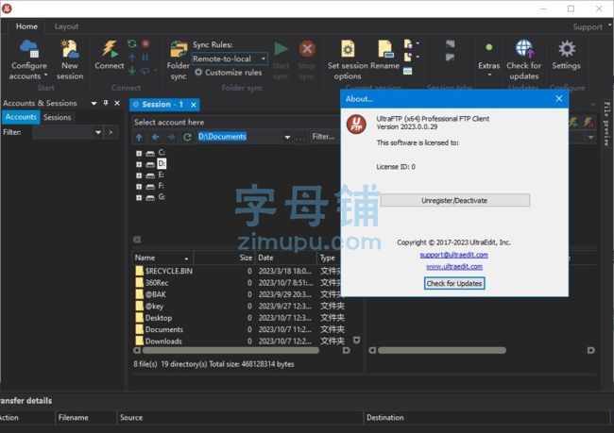Click the bottom icon under Rename group
Viewport: 614px width, 433px height.
(408, 71)
